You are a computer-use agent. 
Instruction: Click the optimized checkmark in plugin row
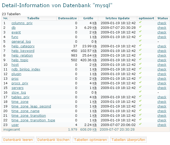(x=140, y=73)
